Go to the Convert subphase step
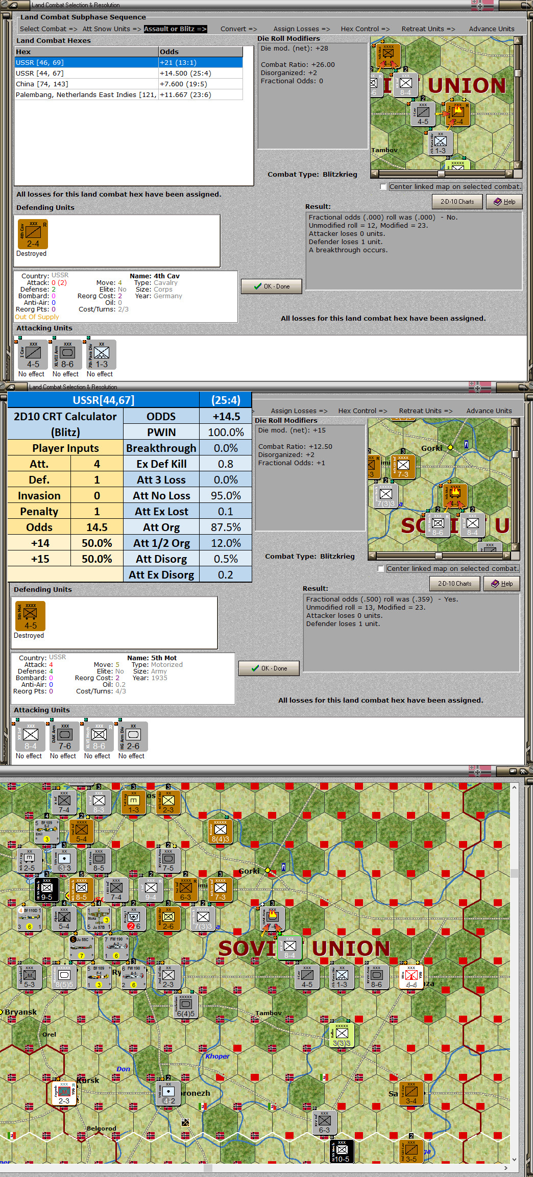This screenshot has height=1177, width=533. pos(238,29)
